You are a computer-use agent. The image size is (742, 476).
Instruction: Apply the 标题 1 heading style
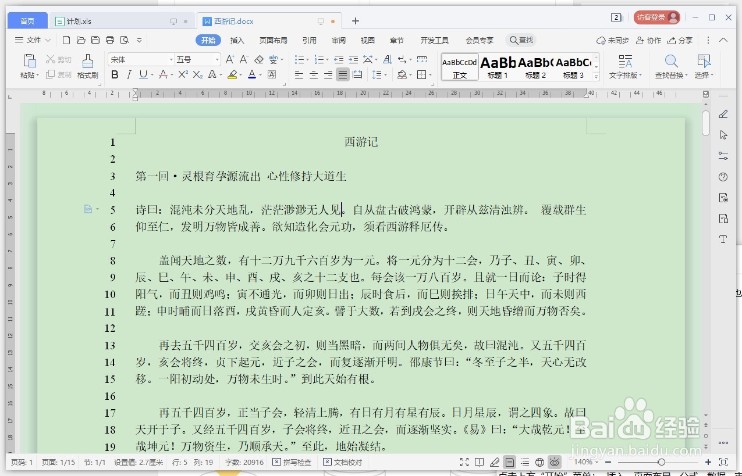point(498,67)
